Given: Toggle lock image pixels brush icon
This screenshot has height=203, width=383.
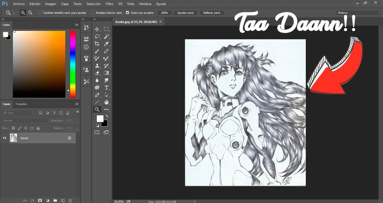Looking at the screenshot, I should (19, 128).
